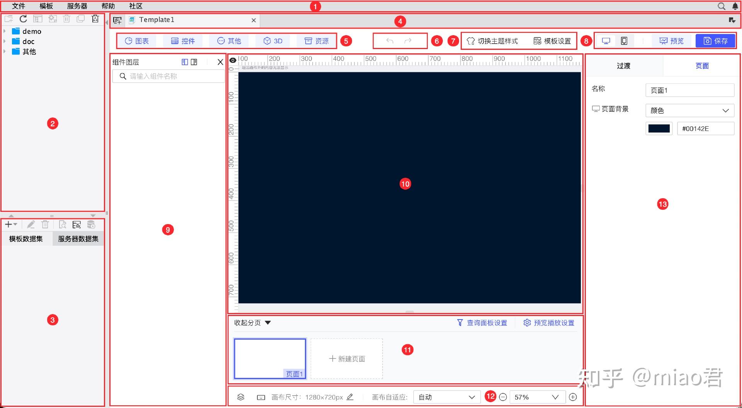Open the search icon in the top bar

pos(721,6)
